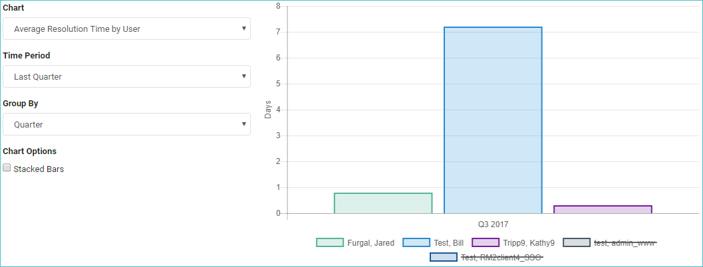Enable the Stacked Bars checkbox
The image size is (703, 267).
[x=7, y=167]
